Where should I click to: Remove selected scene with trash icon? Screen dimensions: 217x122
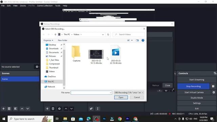(9, 109)
